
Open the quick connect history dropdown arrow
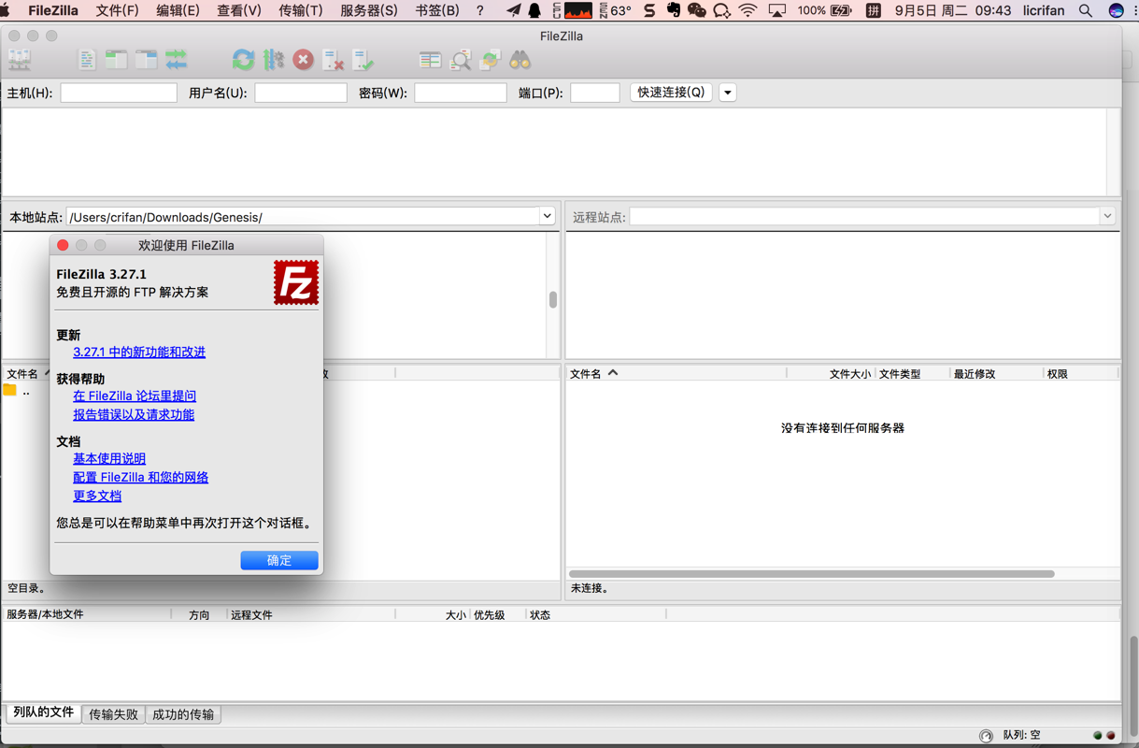tap(728, 93)
